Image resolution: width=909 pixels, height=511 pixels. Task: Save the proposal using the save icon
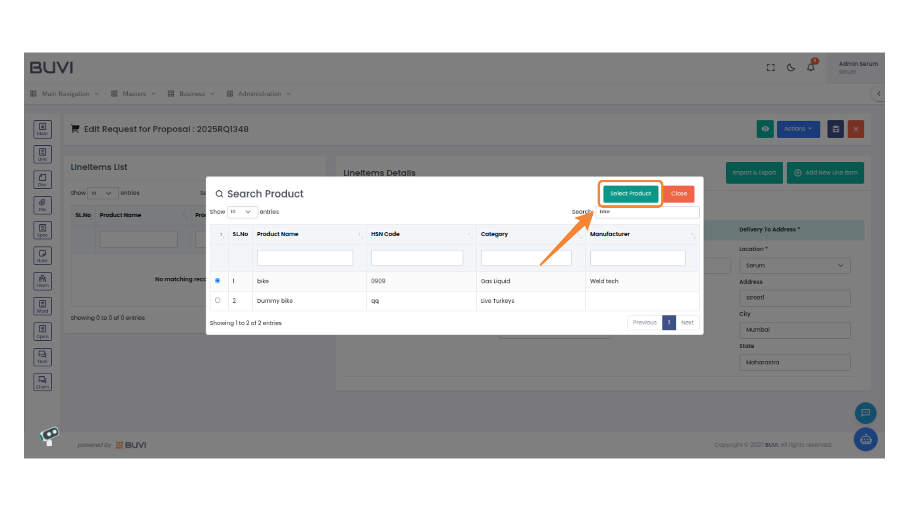pos(836,129)
